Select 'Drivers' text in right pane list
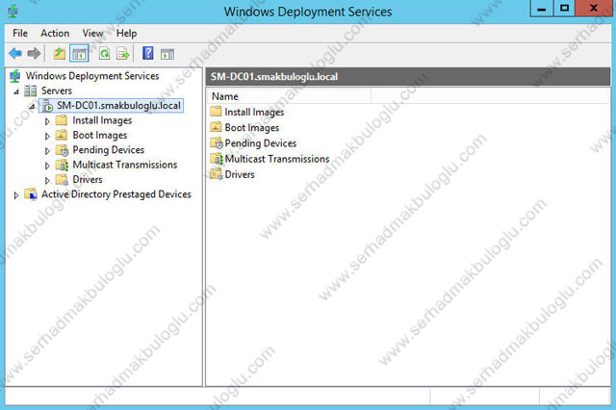 pos(240,175)
